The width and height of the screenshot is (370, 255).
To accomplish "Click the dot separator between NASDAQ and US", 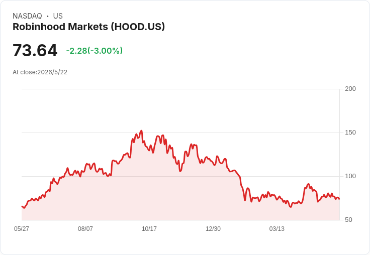I will pos(47,16).
